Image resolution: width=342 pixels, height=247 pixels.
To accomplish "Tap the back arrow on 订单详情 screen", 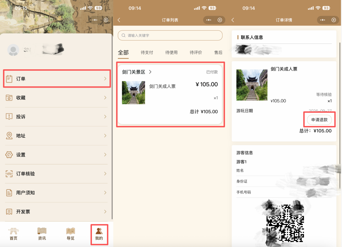I will coord(233,20).
